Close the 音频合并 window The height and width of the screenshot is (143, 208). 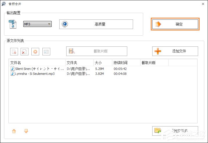point(203,4)
